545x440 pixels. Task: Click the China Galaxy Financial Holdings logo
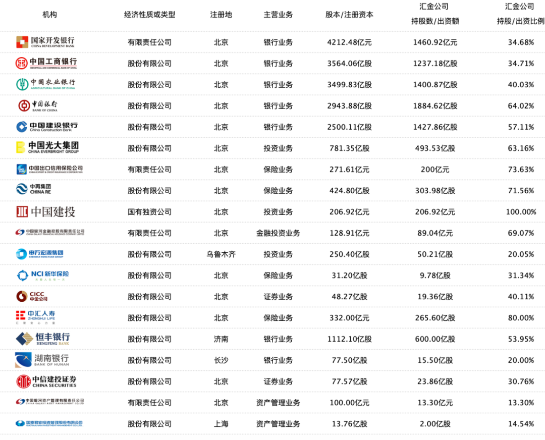49,233
